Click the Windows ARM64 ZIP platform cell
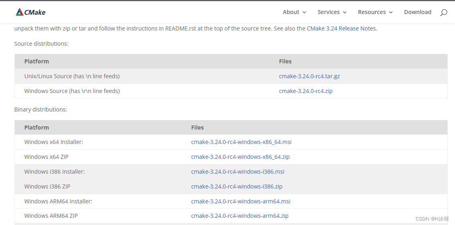The image size is (455, 225). click(51, 216)
